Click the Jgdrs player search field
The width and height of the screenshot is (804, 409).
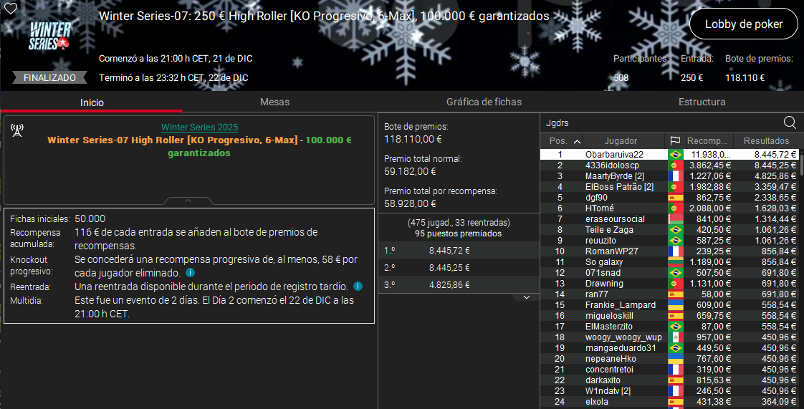[x=659, y=122]
